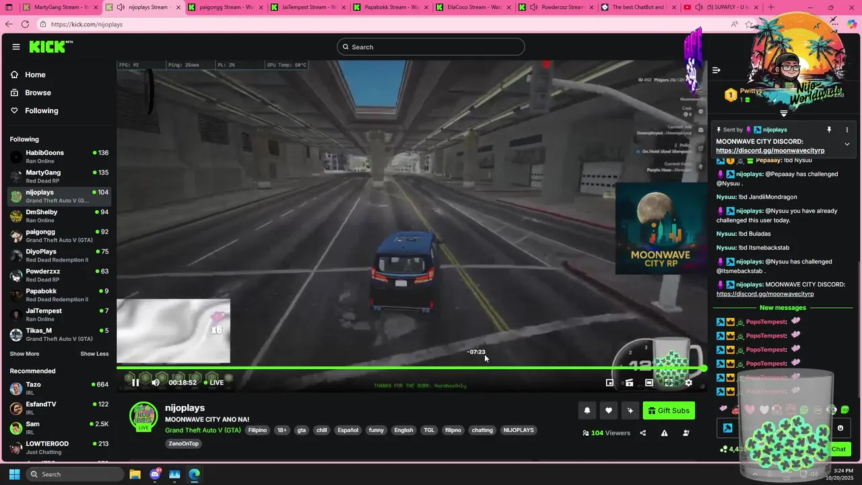This screenshot has width=862, height=485.
Task: Switch to the Papabokk Stream tab
Action: (391, 7)
